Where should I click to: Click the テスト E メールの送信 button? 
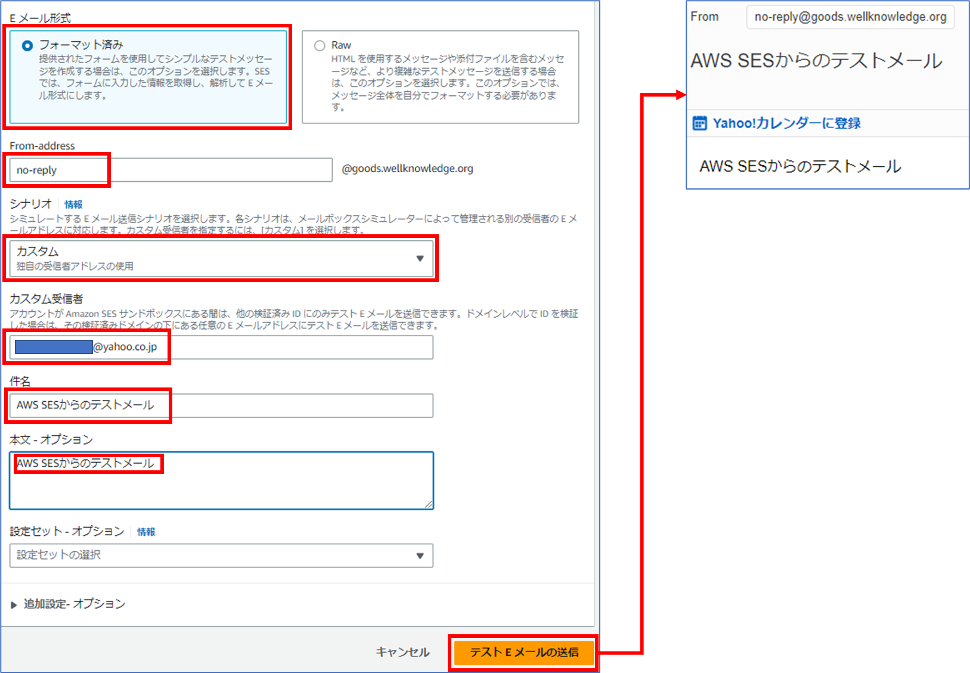click(x=524, y=652)
